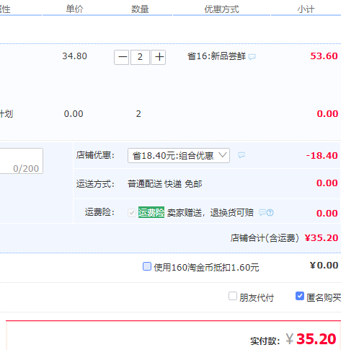The width and height of the screenshot is (346, 350).
Task: Increase quantity with the plus button
Action: click(158, 57)
